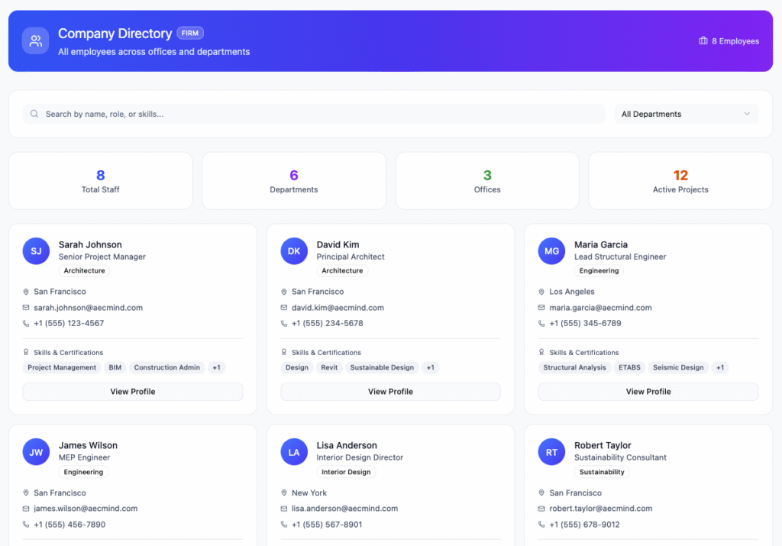This screenshot has height=546, width=782.
Task: Click the briefcase icon next to 8 Employees
Action: coord(703,41)
